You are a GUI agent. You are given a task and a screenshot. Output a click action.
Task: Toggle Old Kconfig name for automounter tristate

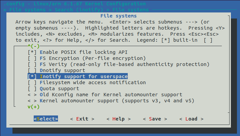pos(32,95)
